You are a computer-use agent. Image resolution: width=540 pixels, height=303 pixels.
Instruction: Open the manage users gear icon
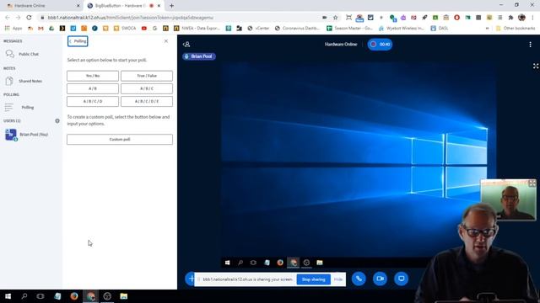(57, 121)
